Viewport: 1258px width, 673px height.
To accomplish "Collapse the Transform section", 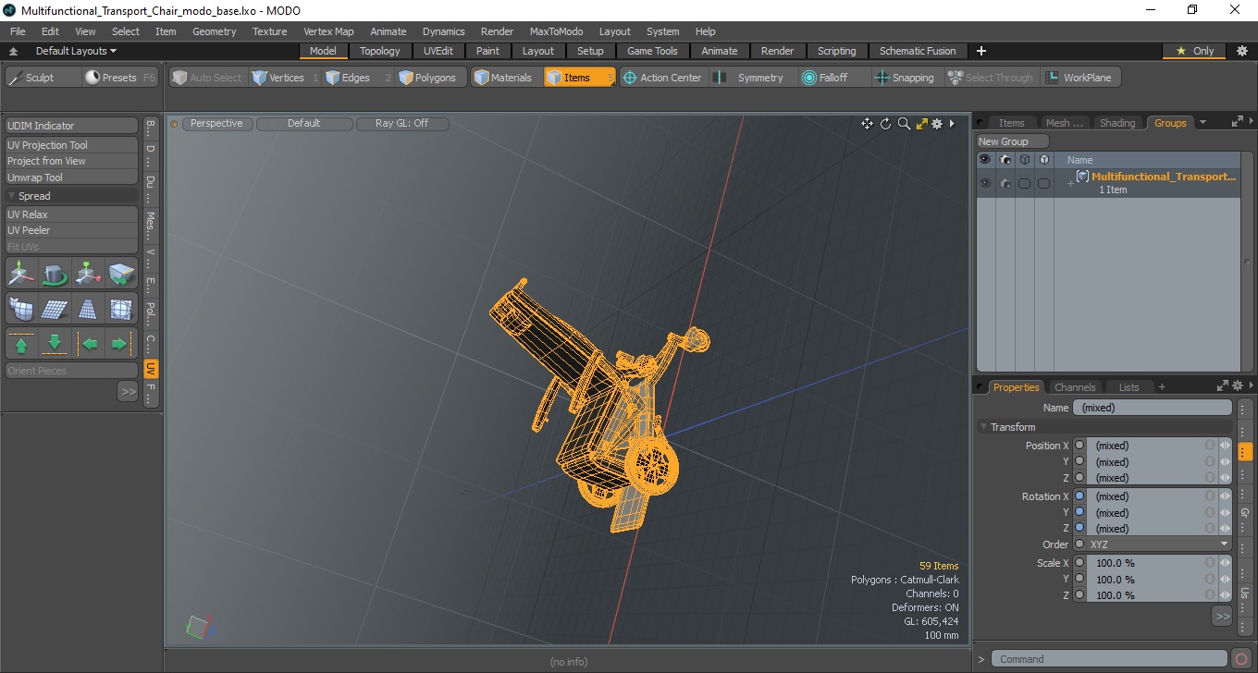I will 983,427.
